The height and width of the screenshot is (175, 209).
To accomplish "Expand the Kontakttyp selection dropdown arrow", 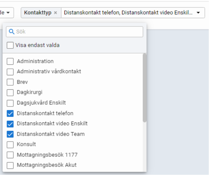I will pos(198,13).
